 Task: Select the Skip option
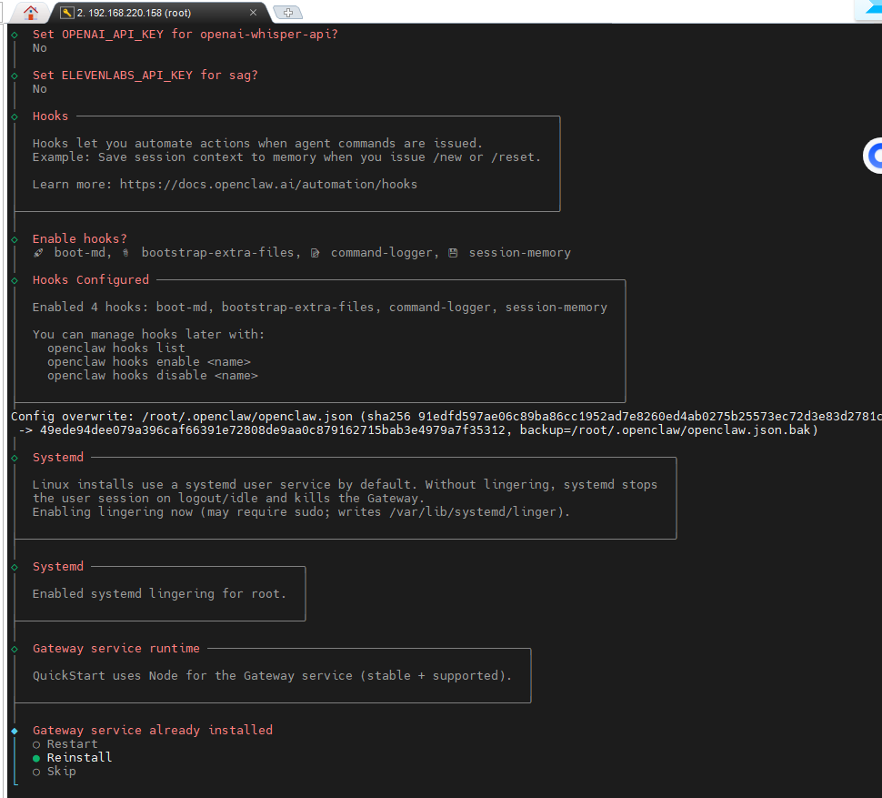pos(55,771)
